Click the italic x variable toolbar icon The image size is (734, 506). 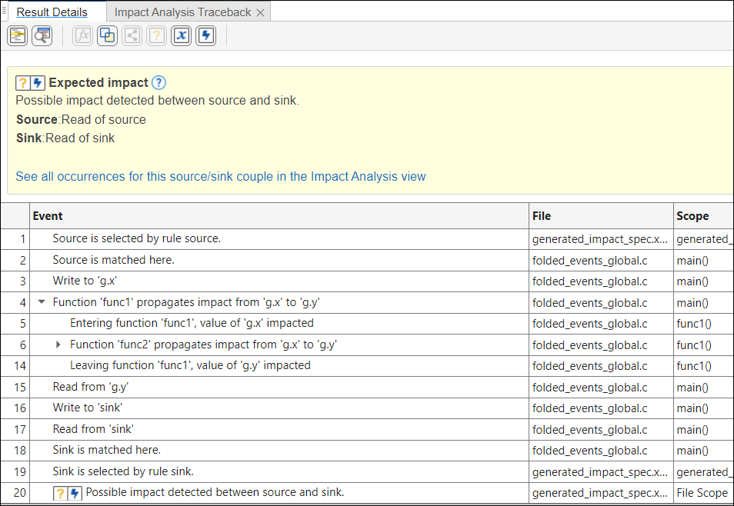click(181, 36)
